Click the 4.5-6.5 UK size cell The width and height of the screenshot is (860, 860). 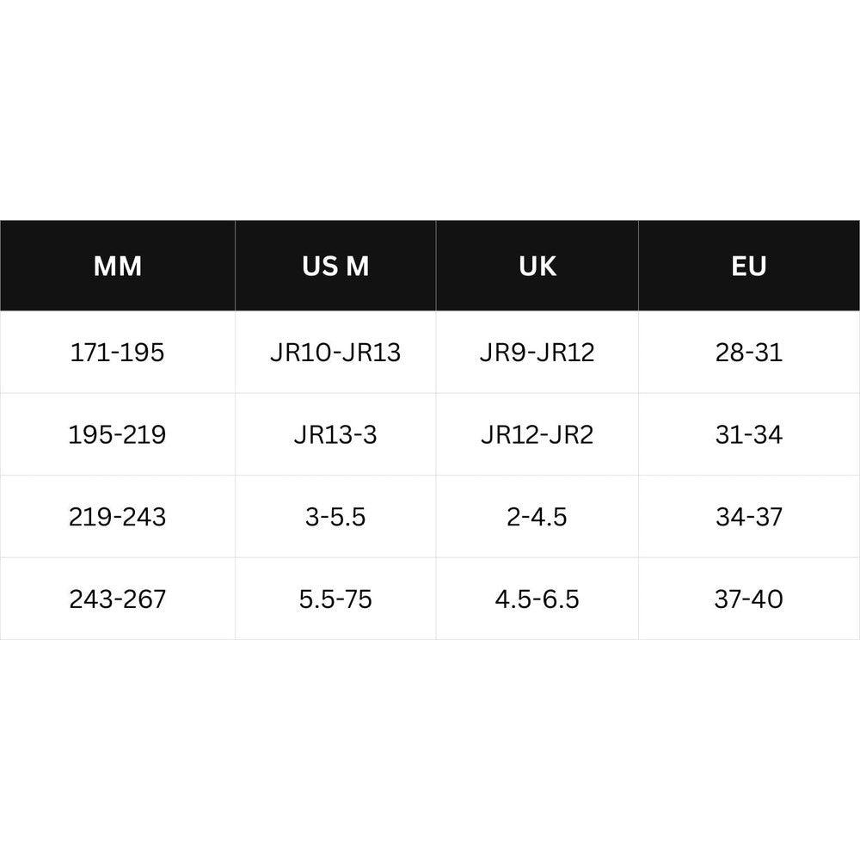pyautogui.click(x=537, y=599)
